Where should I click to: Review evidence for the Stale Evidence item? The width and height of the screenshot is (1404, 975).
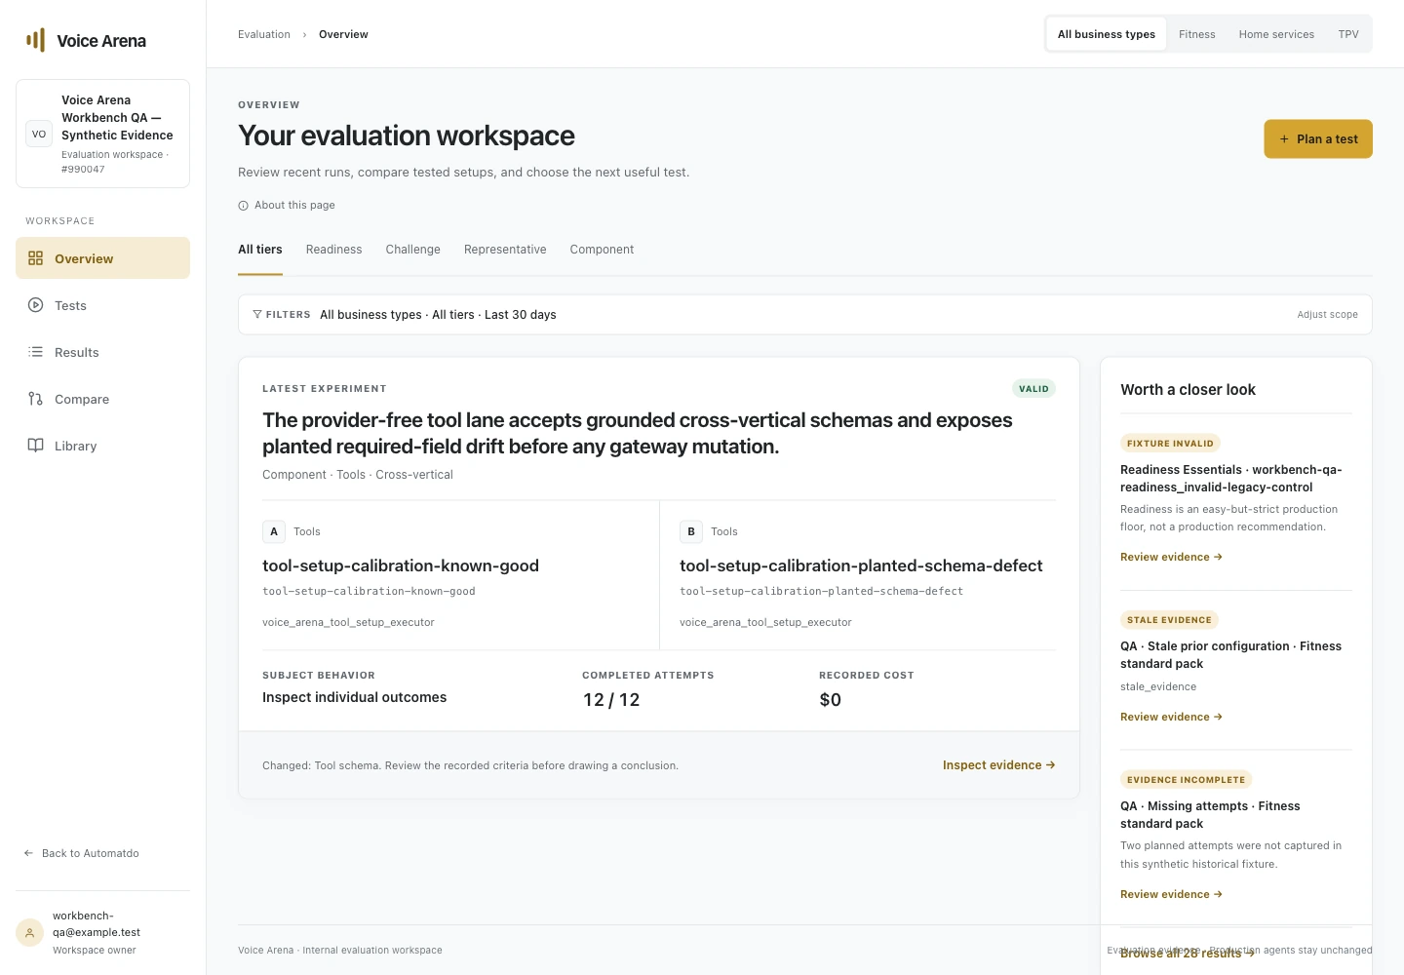[x=1171, y=718]
